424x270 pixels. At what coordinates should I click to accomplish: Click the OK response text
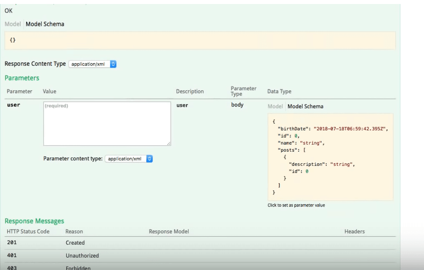[8, 11]
